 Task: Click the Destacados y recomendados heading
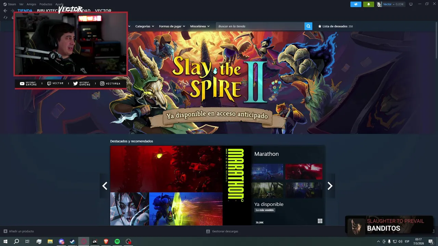click(x=131, y=141)
